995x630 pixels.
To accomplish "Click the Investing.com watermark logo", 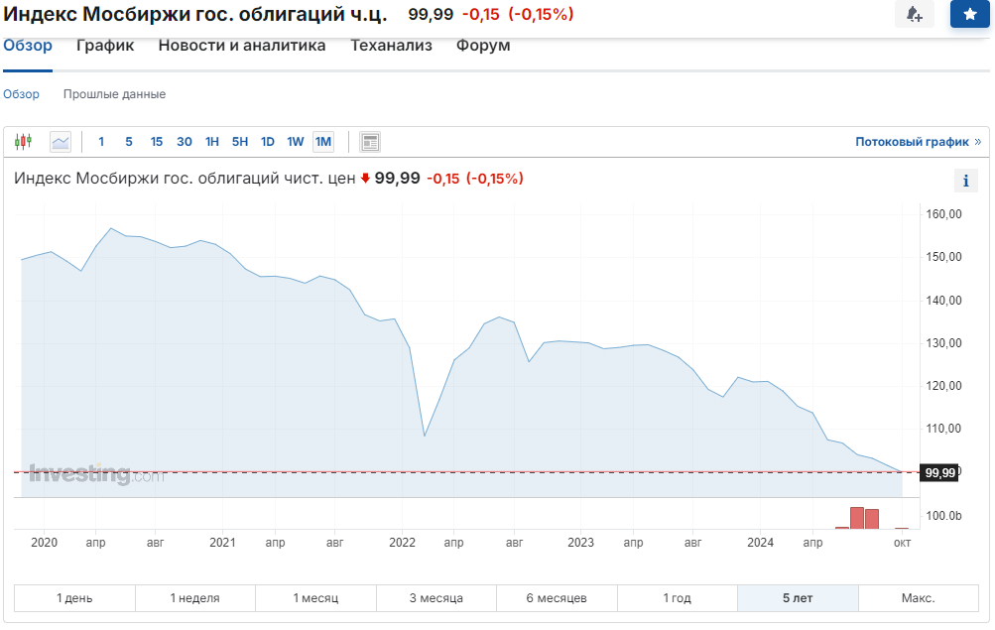I will tap(94, 474).
